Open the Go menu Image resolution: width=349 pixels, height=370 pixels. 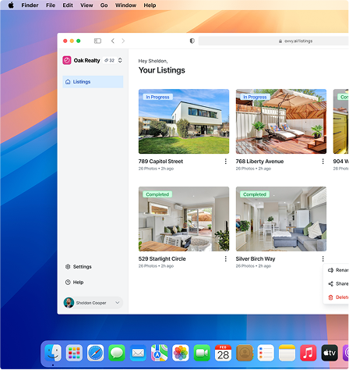tap(104, 5)
